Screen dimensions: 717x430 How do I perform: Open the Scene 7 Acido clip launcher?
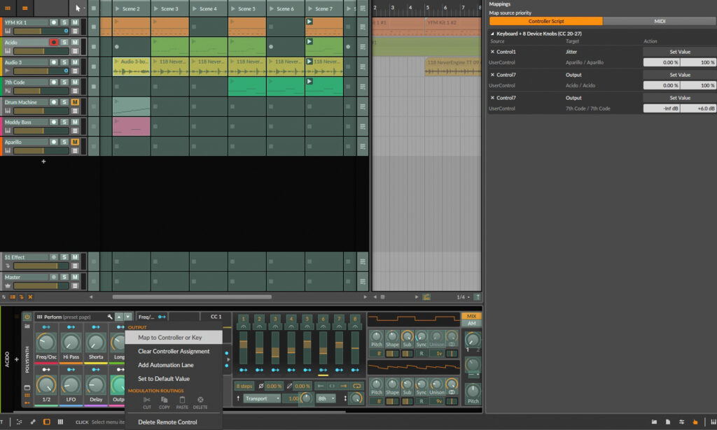tap(309, 41)
